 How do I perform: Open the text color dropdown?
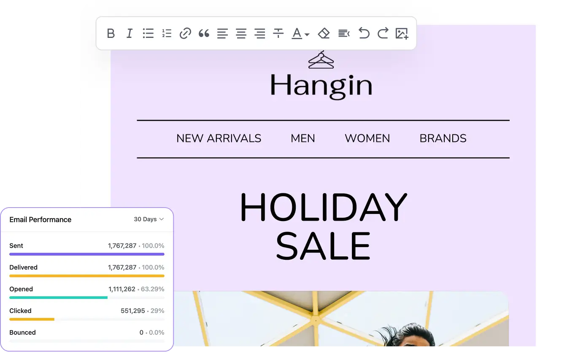point(300,34)
